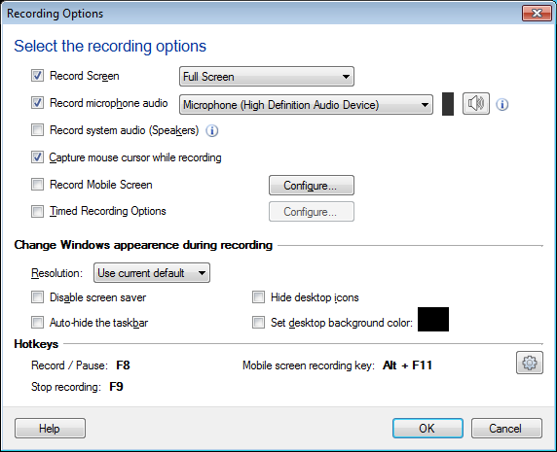Open the Help button
Image resolution: width=557 pixels, height=452 pixels.
[50, 429]
